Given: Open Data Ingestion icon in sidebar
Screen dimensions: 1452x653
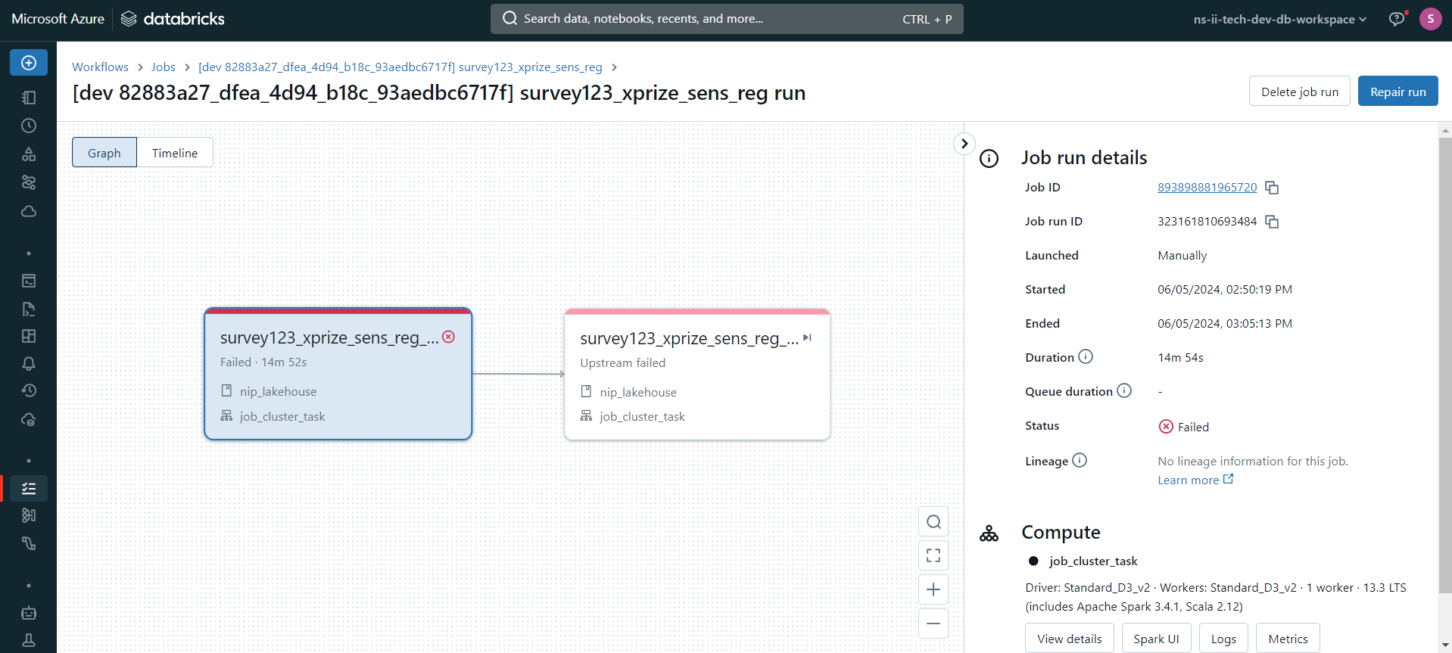Looking at the screenshot, I should pos(29,515).
